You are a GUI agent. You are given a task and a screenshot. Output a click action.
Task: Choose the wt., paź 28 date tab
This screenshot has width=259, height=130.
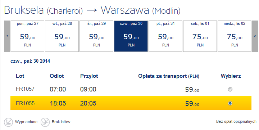62,36
